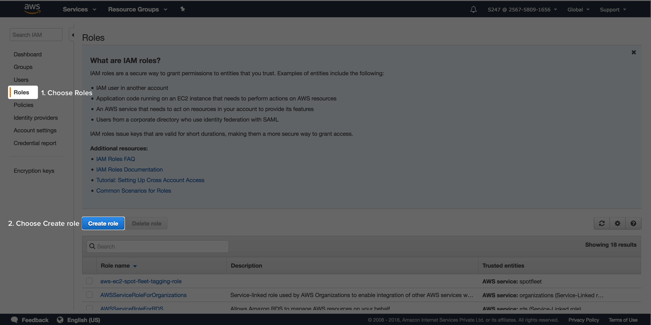Open Identity providers in sidebar
Screen dimensions: 651x325
[x=36, y=118]
